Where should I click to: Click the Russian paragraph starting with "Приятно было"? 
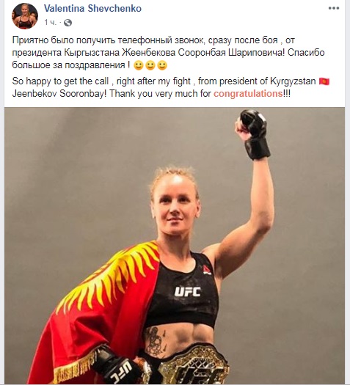(x=168, y=53)
